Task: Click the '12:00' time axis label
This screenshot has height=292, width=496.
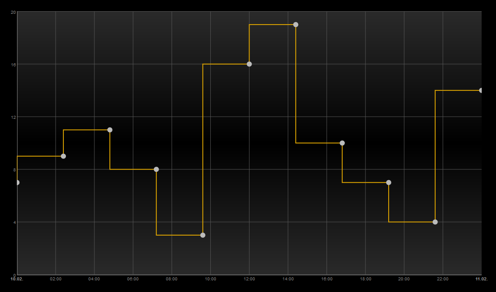Action: (x=249, y=279)
